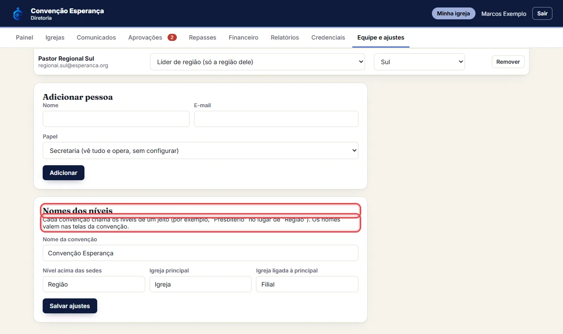This screenshot has width=563, height=334.
Task: Switch to the Comunicados tab
Action: [96, 37]
